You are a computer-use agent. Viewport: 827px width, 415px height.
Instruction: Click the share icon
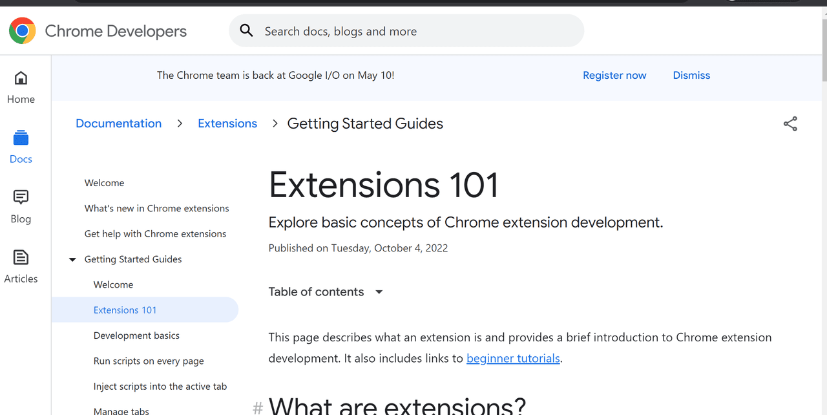tap(790, 123)
